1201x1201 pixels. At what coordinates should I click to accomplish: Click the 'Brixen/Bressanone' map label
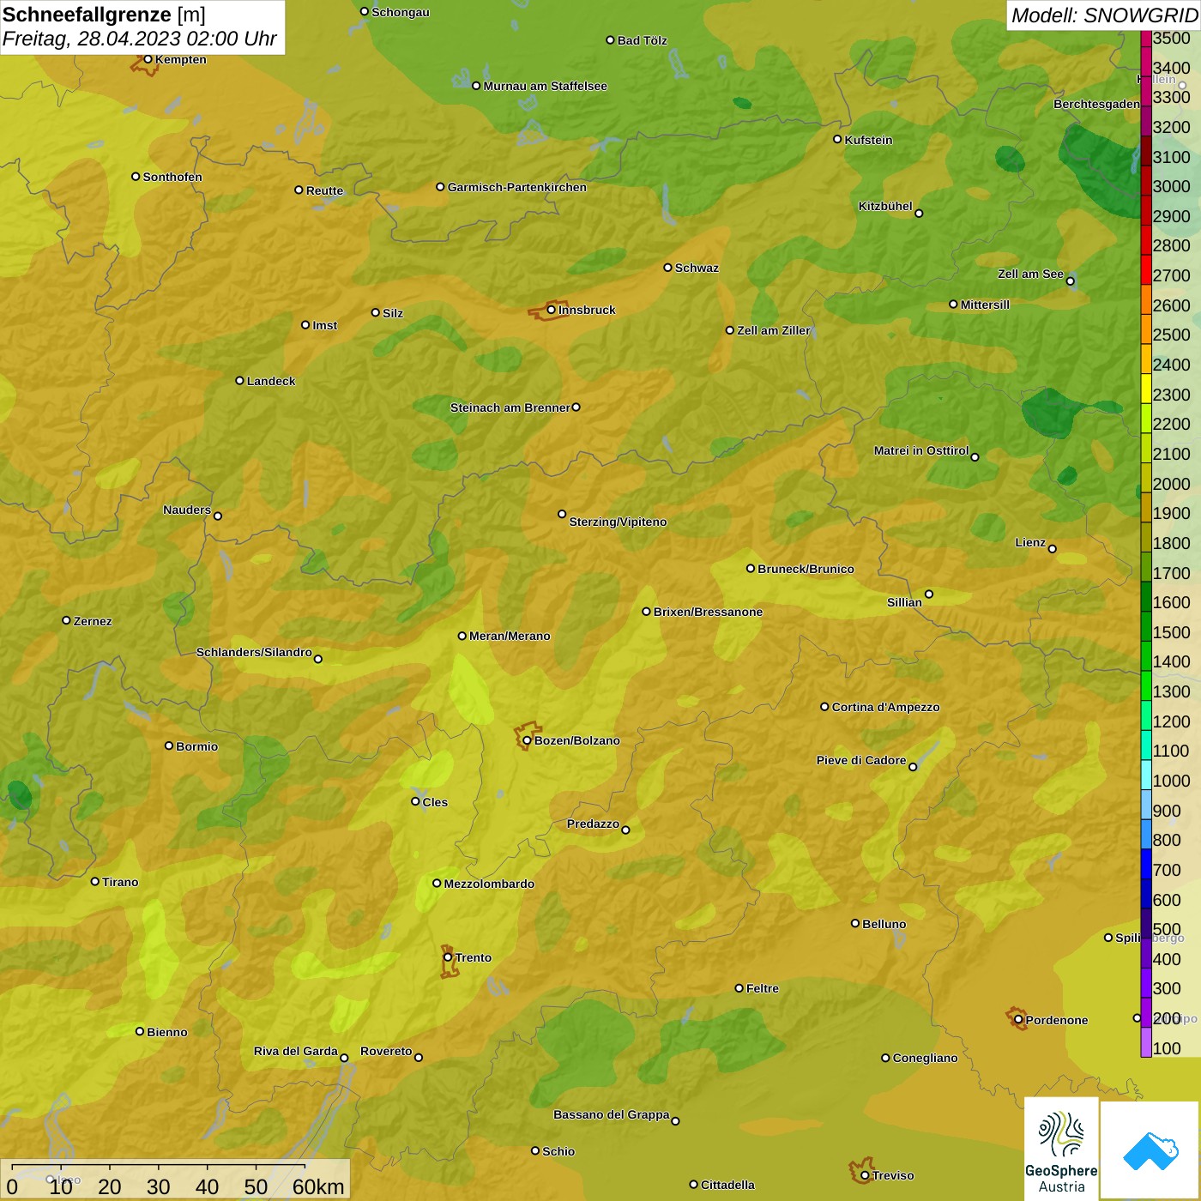(708, 612)
